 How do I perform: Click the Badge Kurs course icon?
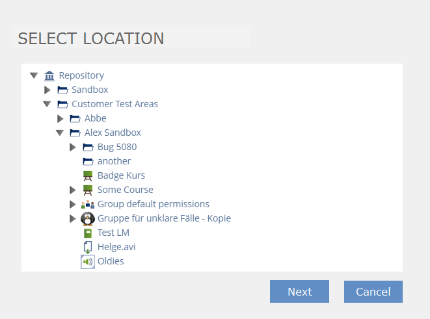[x=88, y=175]
